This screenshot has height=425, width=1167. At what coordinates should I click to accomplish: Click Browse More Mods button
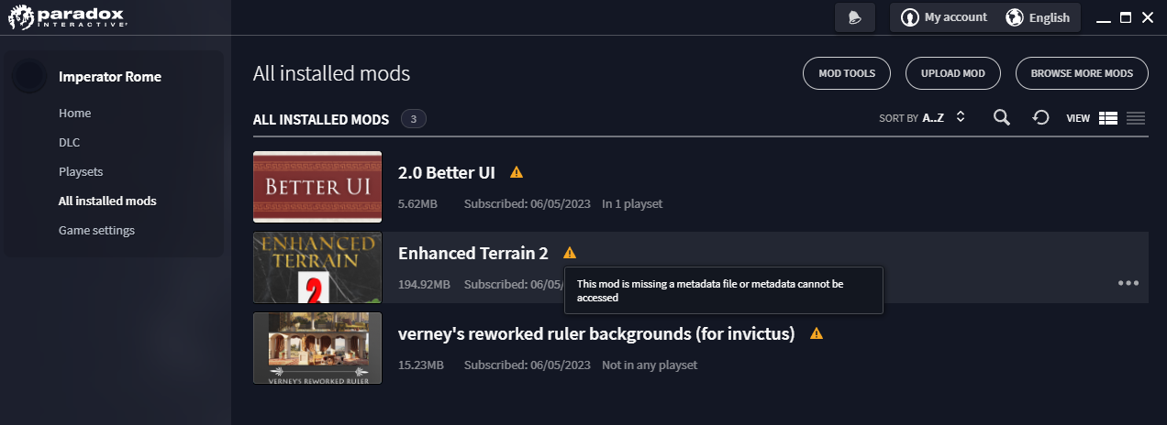tap(1081, 73)
